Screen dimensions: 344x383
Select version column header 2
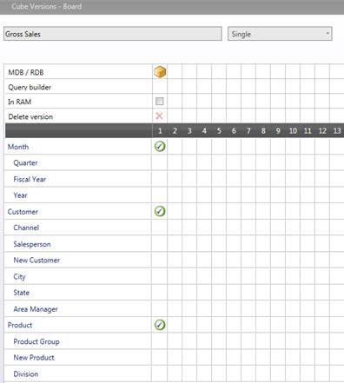(175, 131)
